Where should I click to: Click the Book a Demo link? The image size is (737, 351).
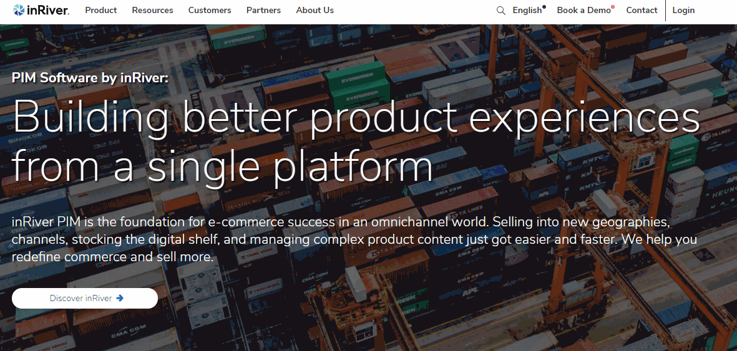583,11
